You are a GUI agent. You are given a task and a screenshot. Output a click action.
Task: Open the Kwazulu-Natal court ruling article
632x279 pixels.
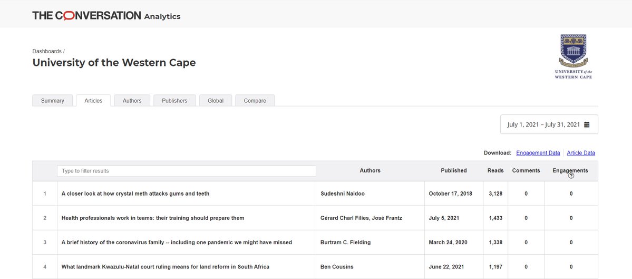166,267
